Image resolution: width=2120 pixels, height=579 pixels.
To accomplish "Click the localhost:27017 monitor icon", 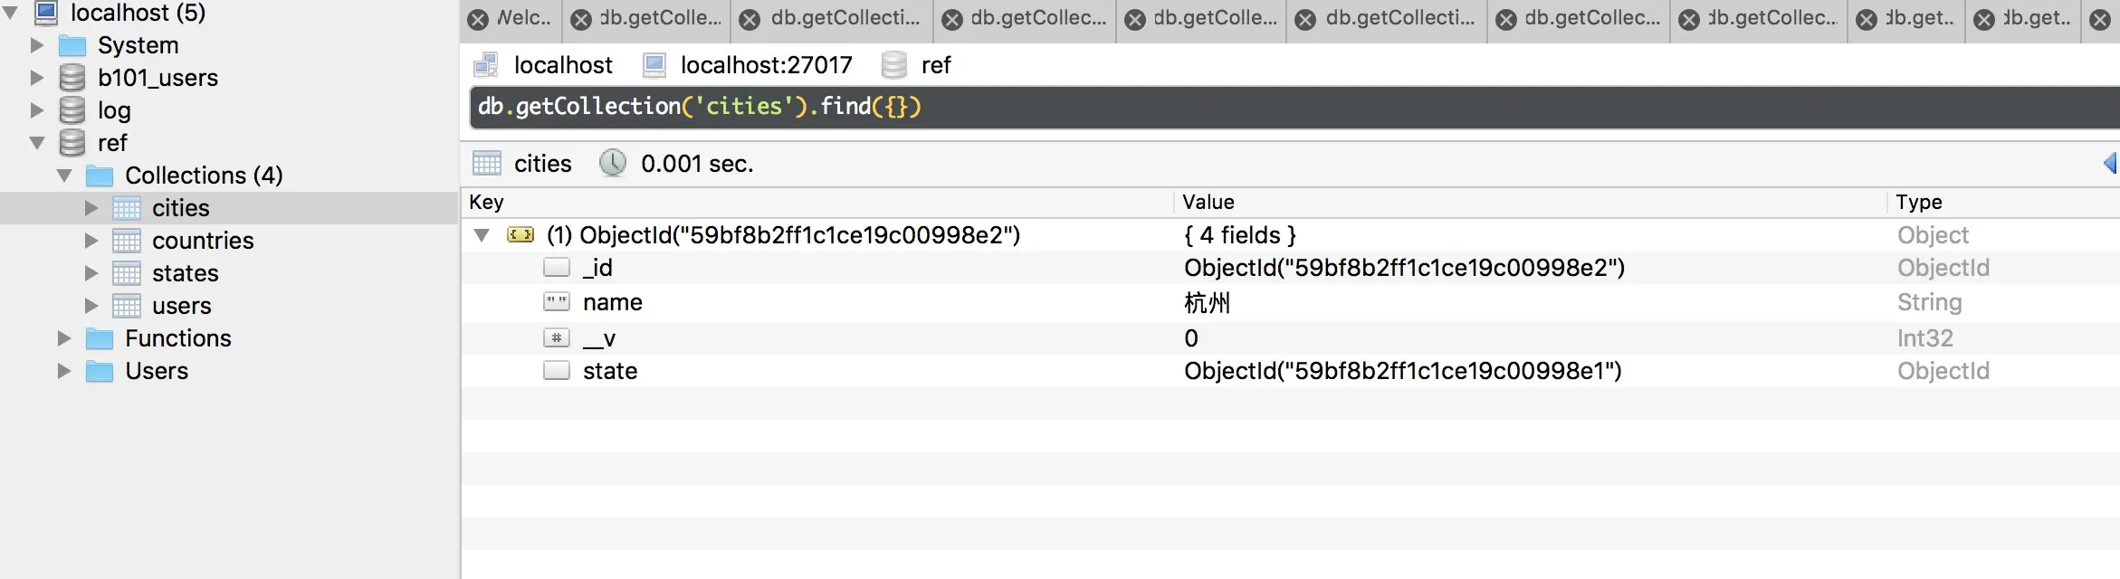I will [654, 65].
